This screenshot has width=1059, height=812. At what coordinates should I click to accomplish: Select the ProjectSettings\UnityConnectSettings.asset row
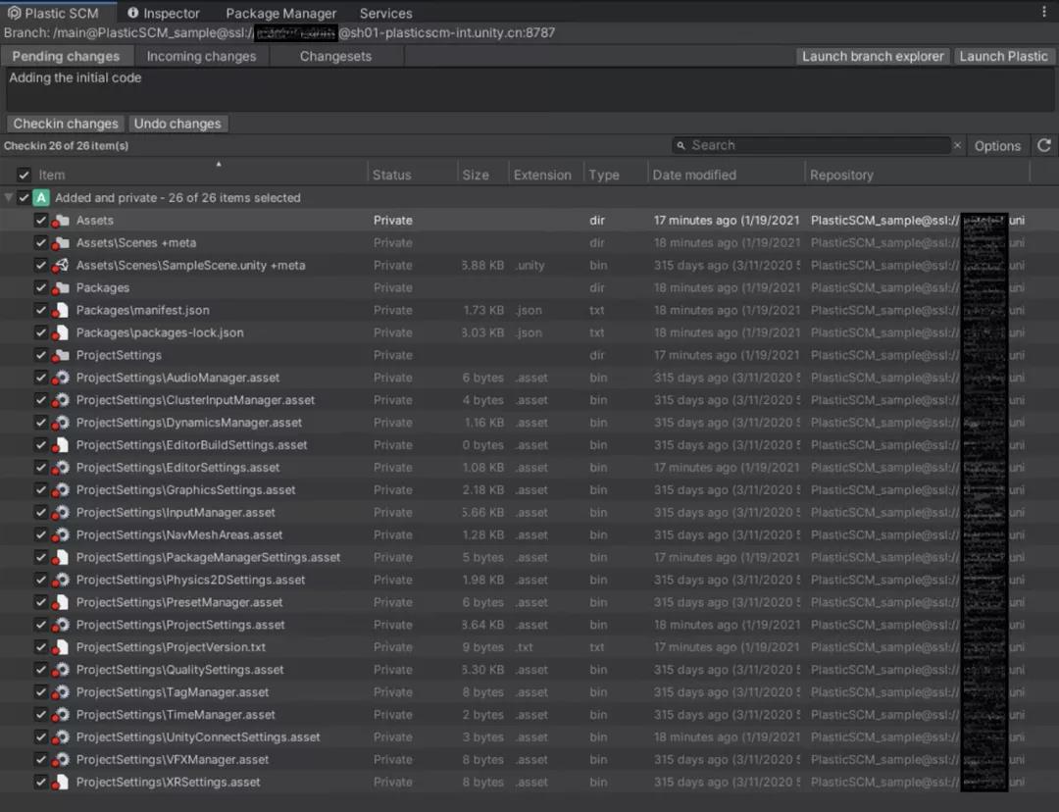(x=529, y=737)
